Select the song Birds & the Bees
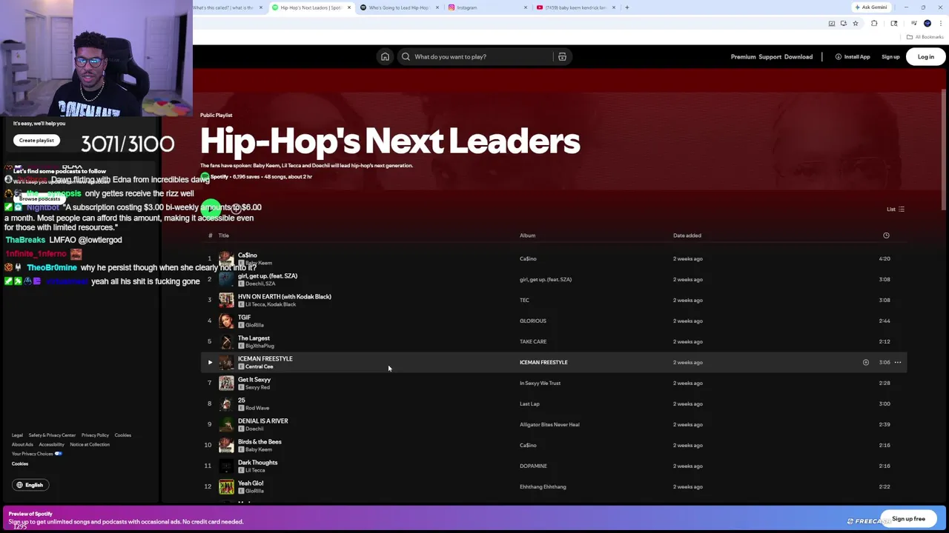 point(259,442)
